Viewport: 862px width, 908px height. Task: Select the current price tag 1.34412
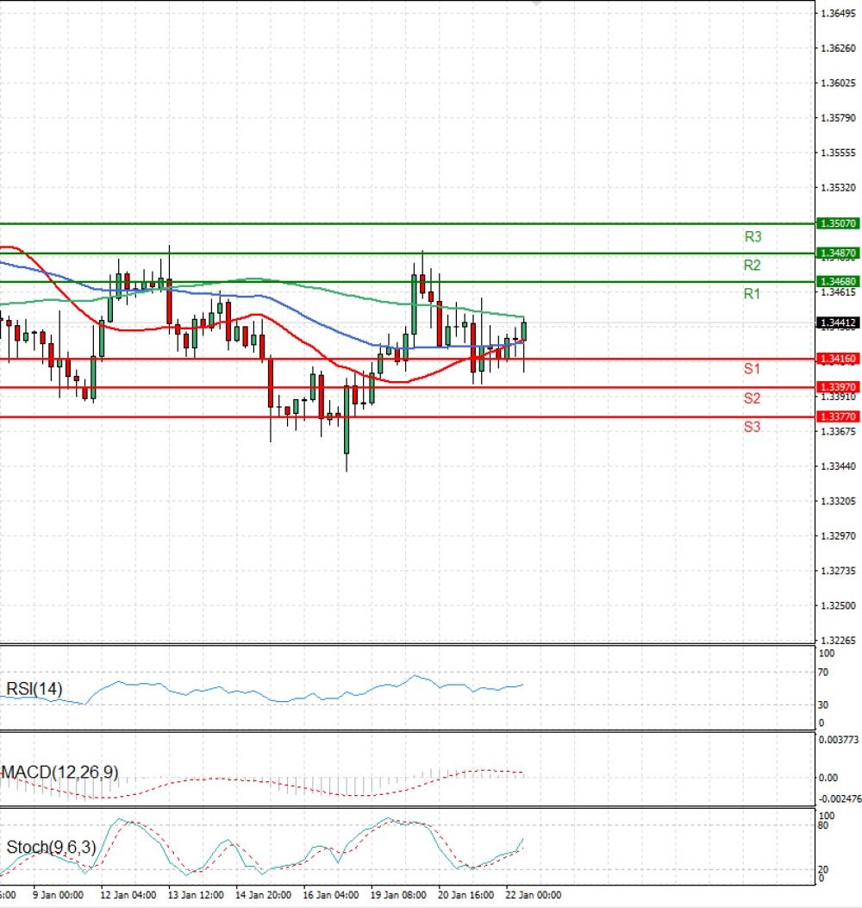[837, 322]
